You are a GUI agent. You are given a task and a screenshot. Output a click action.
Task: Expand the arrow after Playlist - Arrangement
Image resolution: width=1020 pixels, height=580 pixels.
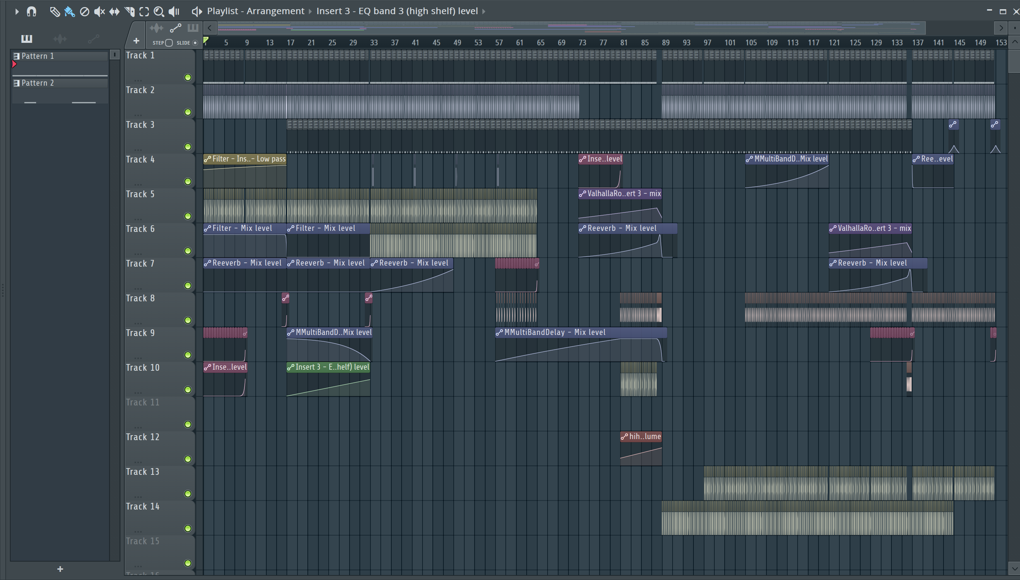coord(310,12)
